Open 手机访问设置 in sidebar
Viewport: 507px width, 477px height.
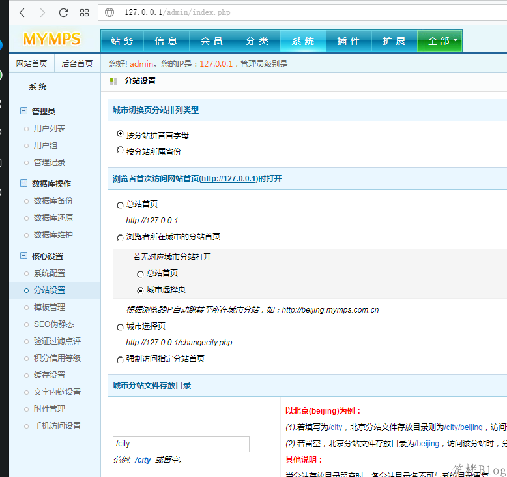tap(57, 426)
